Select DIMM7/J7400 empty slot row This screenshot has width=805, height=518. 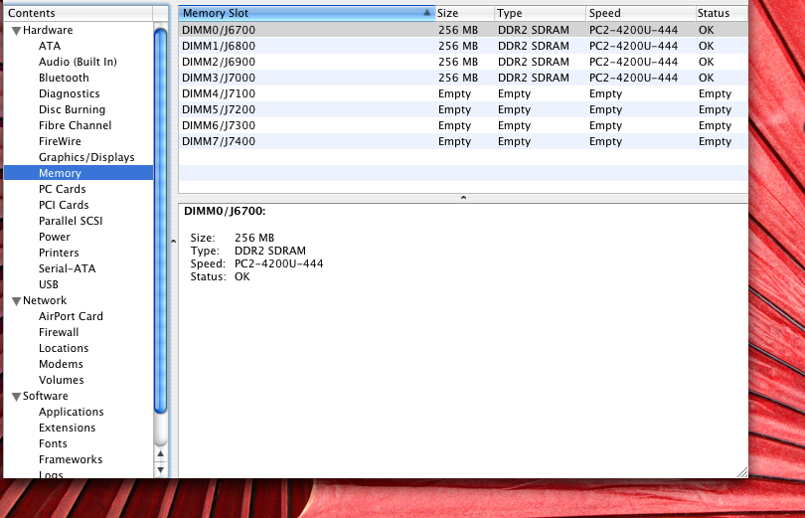[x=463, y=141]
